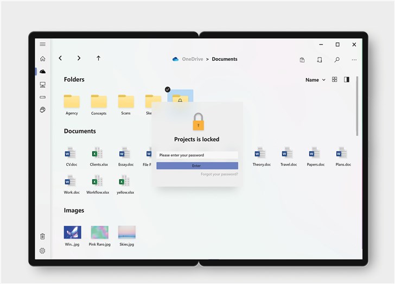This screenshot has width=395, height=284.
Task: Open the hamburger menu in sidebar
Action: coord(42,44)
